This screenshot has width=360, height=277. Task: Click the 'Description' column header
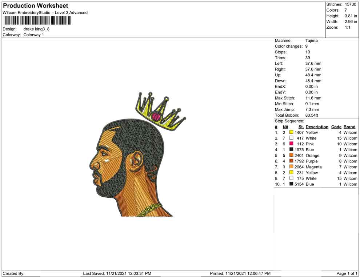(317, 127)
